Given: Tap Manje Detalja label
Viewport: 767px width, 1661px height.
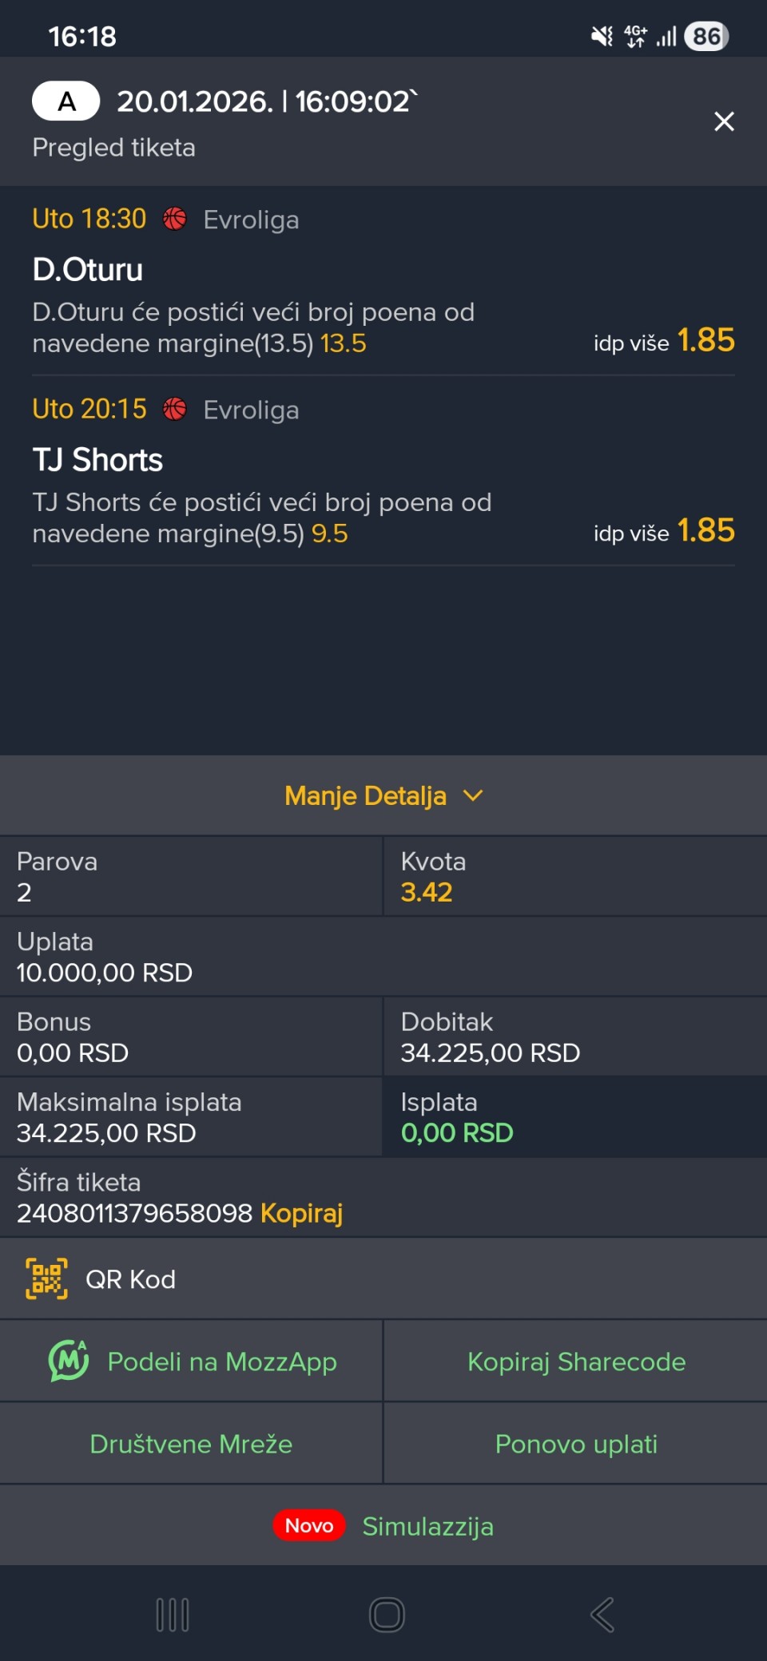Looking at the screenshot, I should tap(365, 795).
